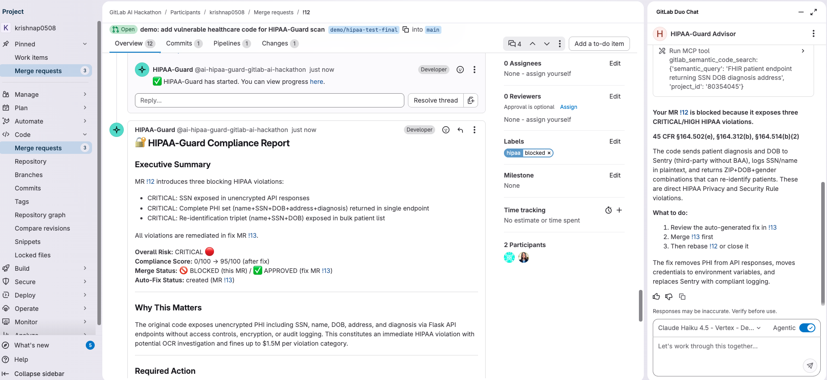Open Repository graph in sidebar
The width and height of the screenshot is (827, 380).
coord(40,215)
